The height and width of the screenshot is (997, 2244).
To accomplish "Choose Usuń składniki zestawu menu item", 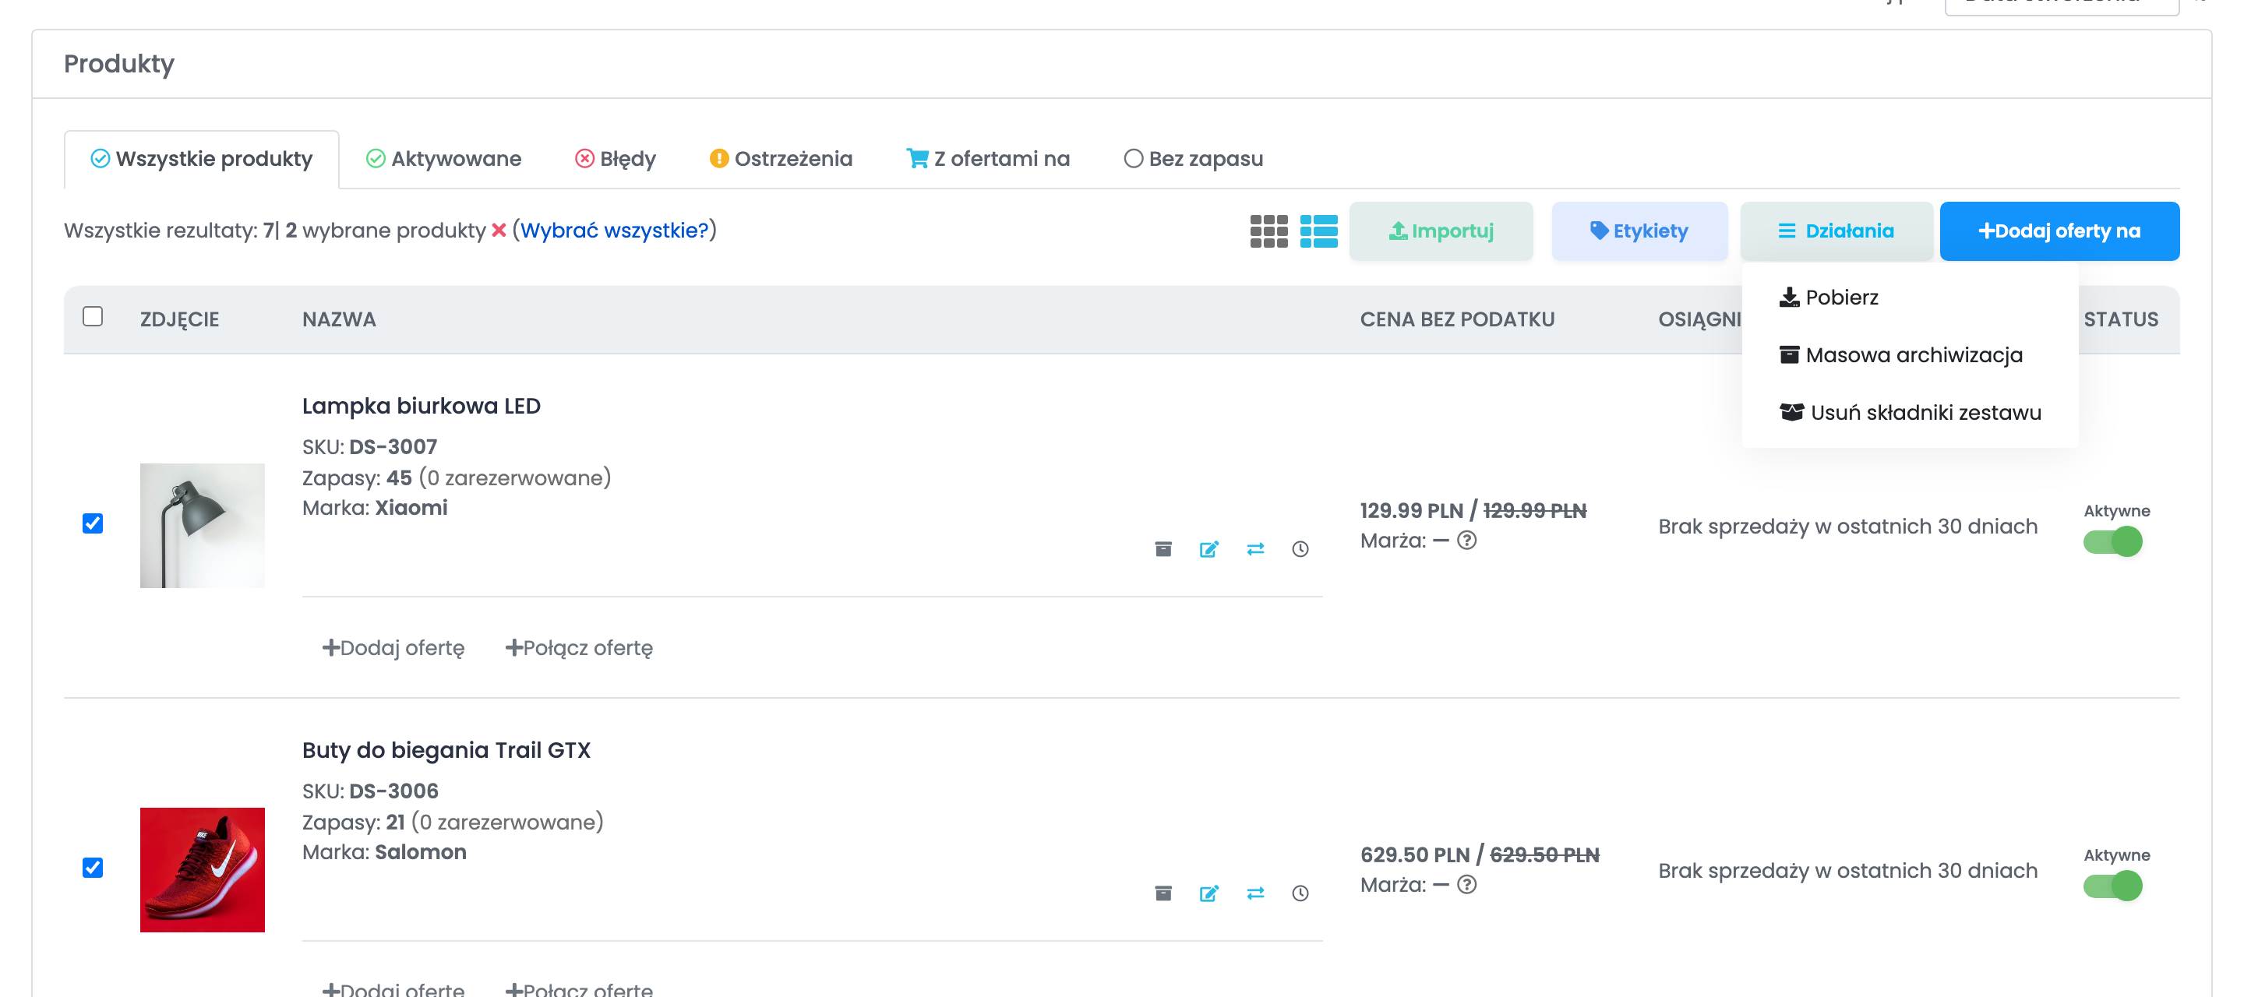I will 1911,413.
